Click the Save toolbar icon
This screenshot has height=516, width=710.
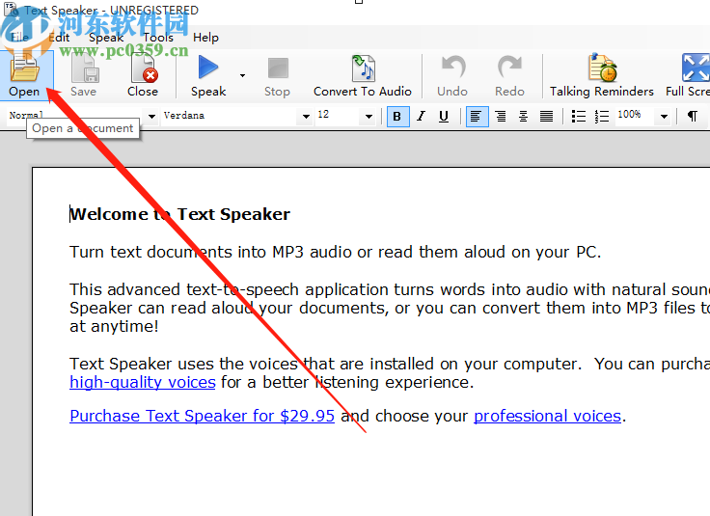(x=84, y=75)
